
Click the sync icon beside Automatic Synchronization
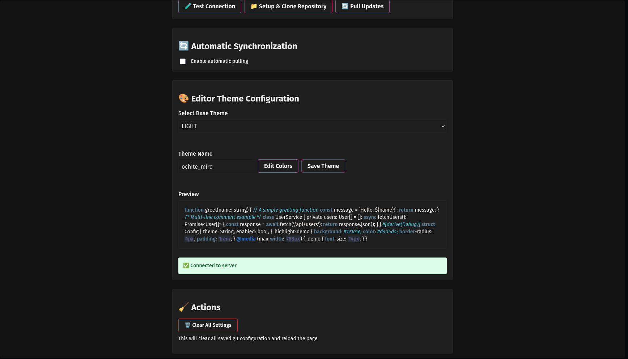(x=184, y=46)
